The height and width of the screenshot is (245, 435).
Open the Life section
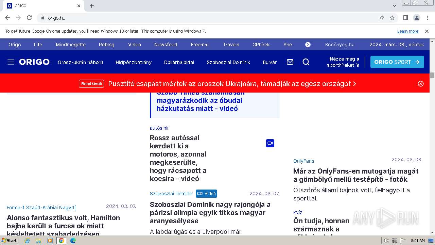pos(38,45)
